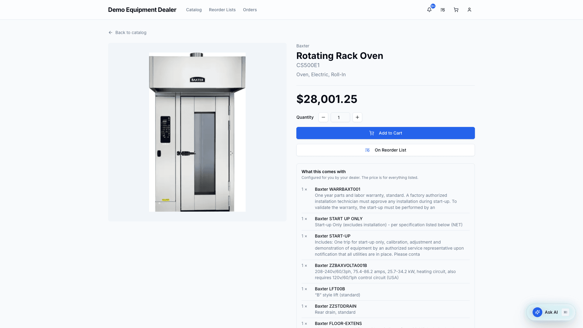Click the 9+ notification badge
583x328 pixels.
433,6
